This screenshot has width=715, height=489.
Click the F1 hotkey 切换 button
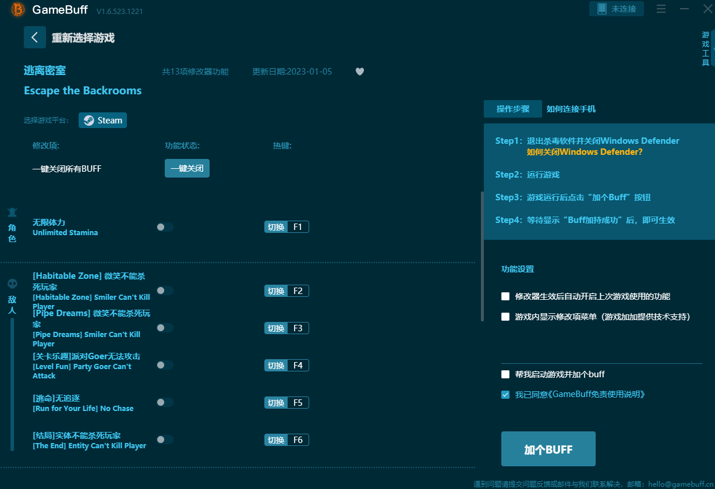[x=276, y=227]
